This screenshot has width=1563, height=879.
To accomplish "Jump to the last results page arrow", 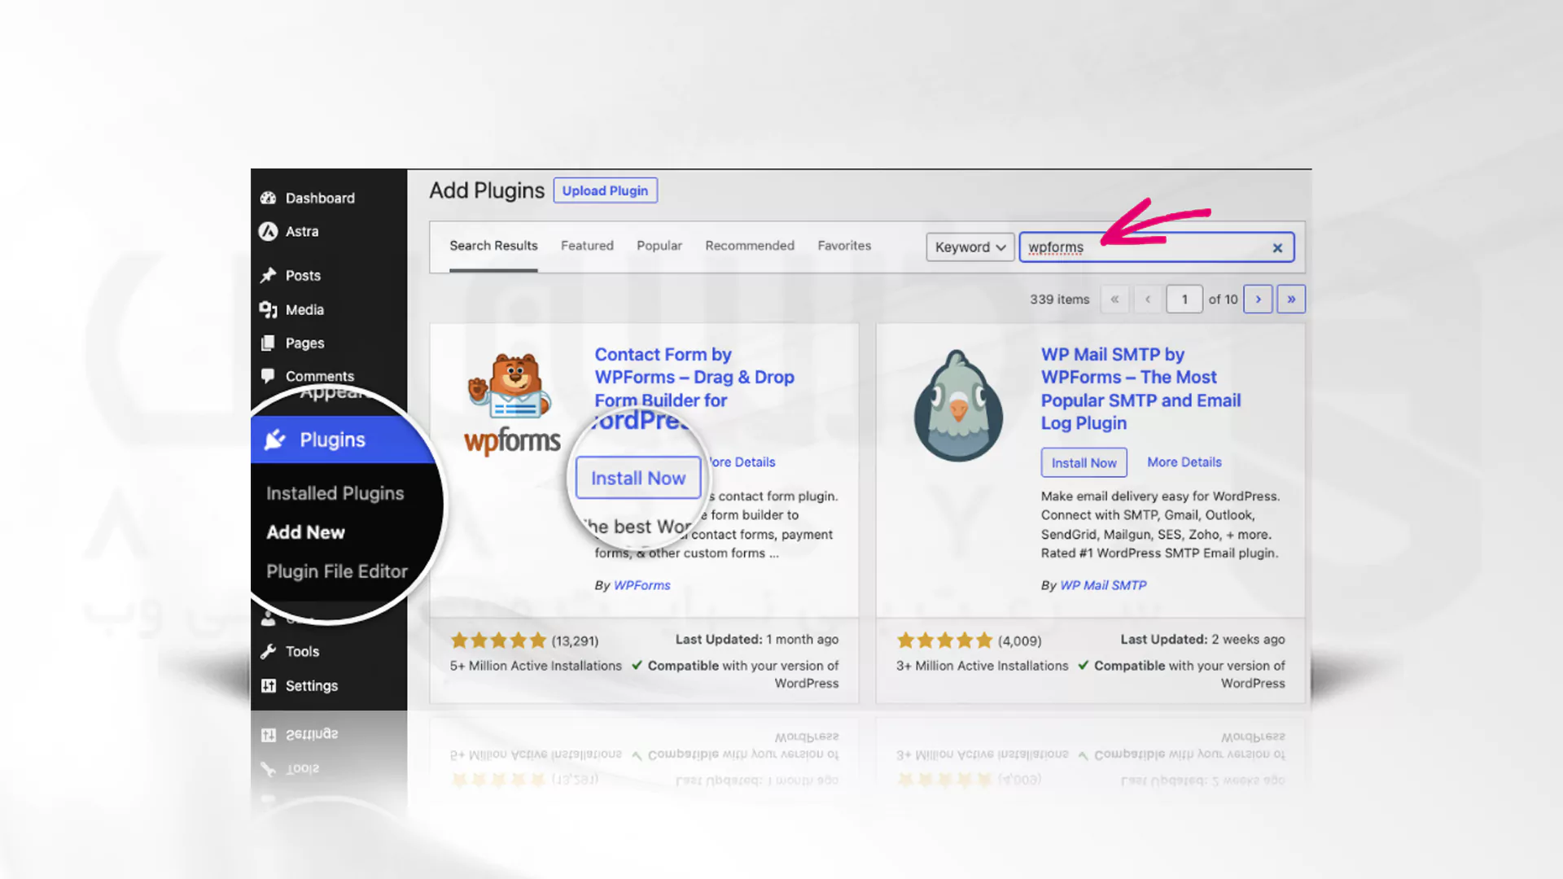I will pos(1291,299).
